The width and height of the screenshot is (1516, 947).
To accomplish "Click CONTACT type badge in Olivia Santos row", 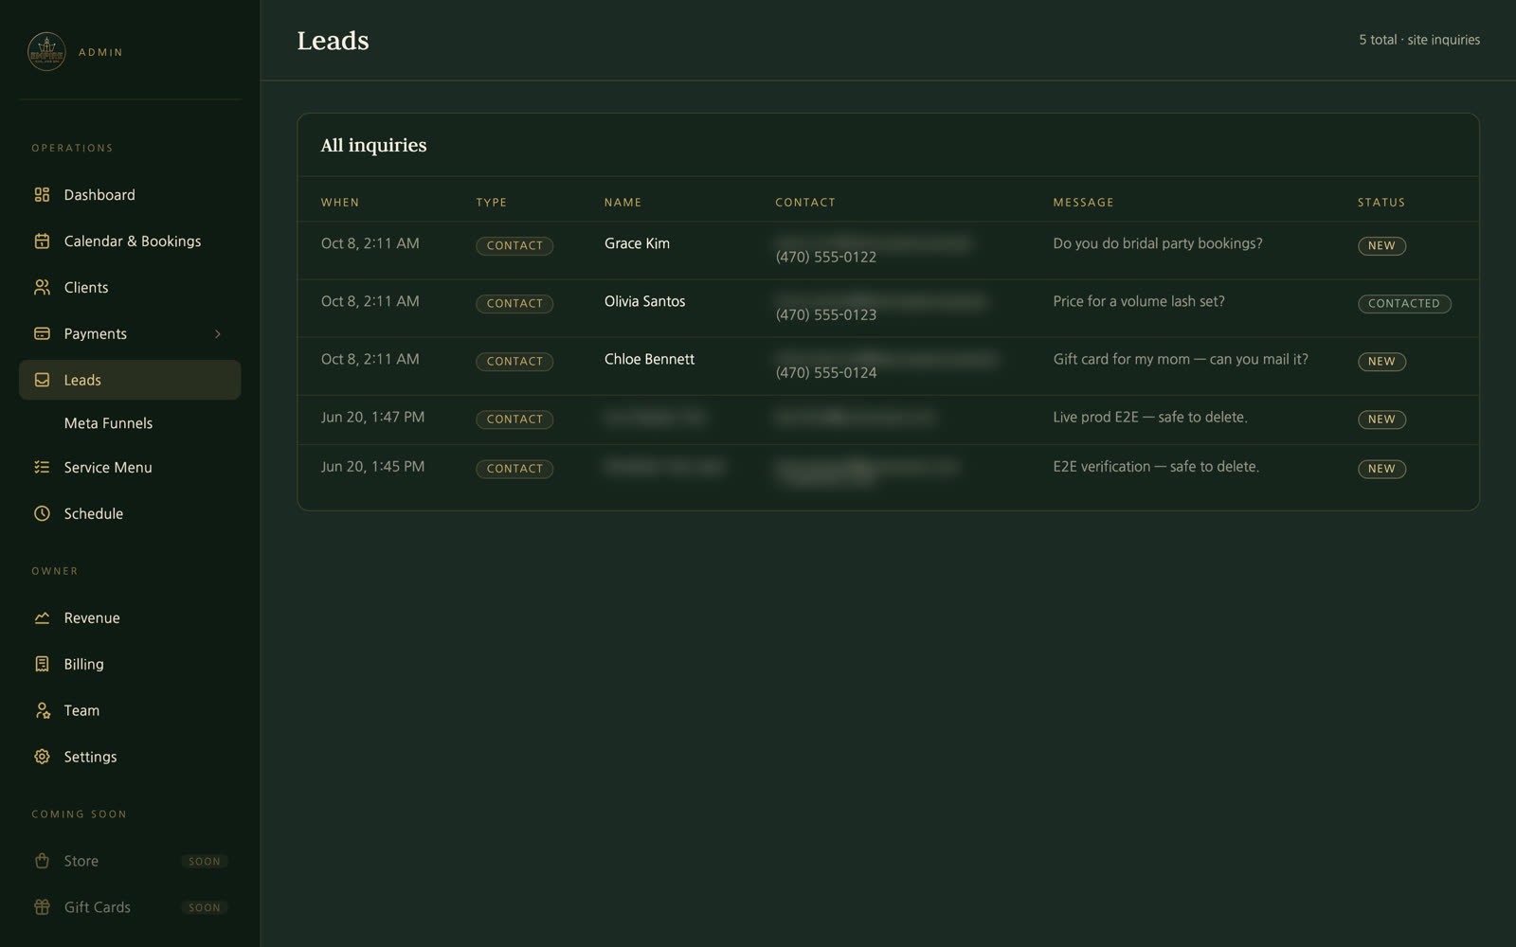I will pyautogui.click(x=514, y=304).
